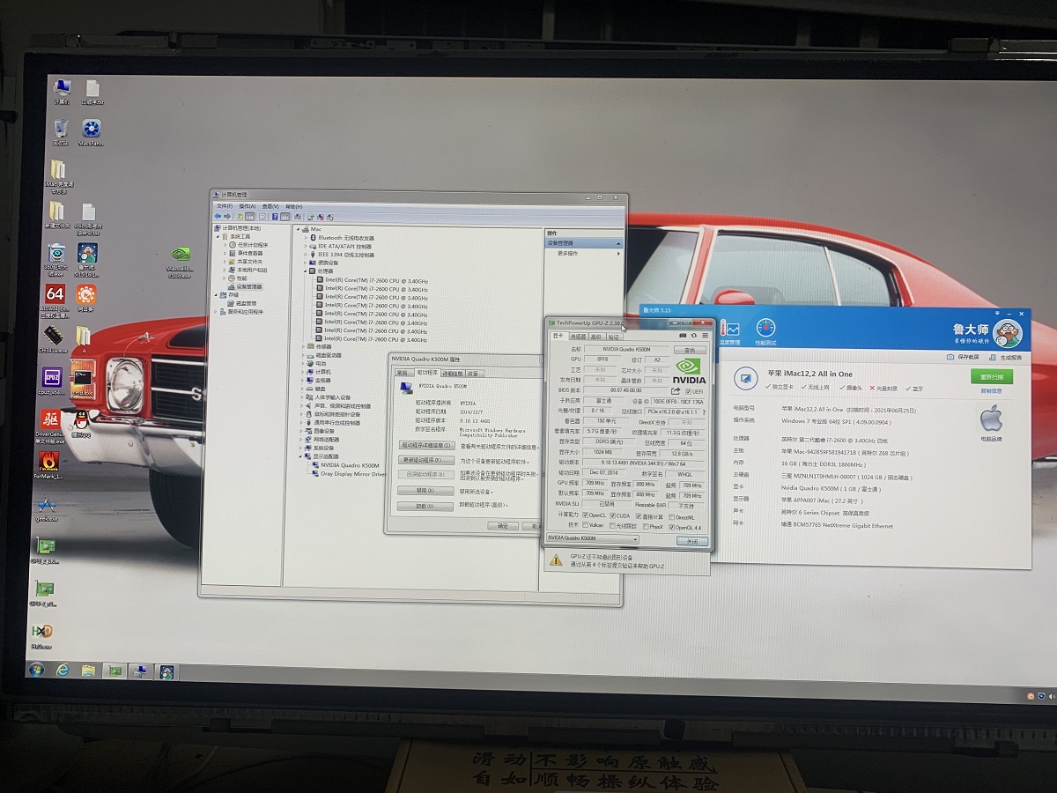This screenshot has height=793, width=1057.
Task: Click the 鲁大师 monkey avatar
Action: 1008,333
